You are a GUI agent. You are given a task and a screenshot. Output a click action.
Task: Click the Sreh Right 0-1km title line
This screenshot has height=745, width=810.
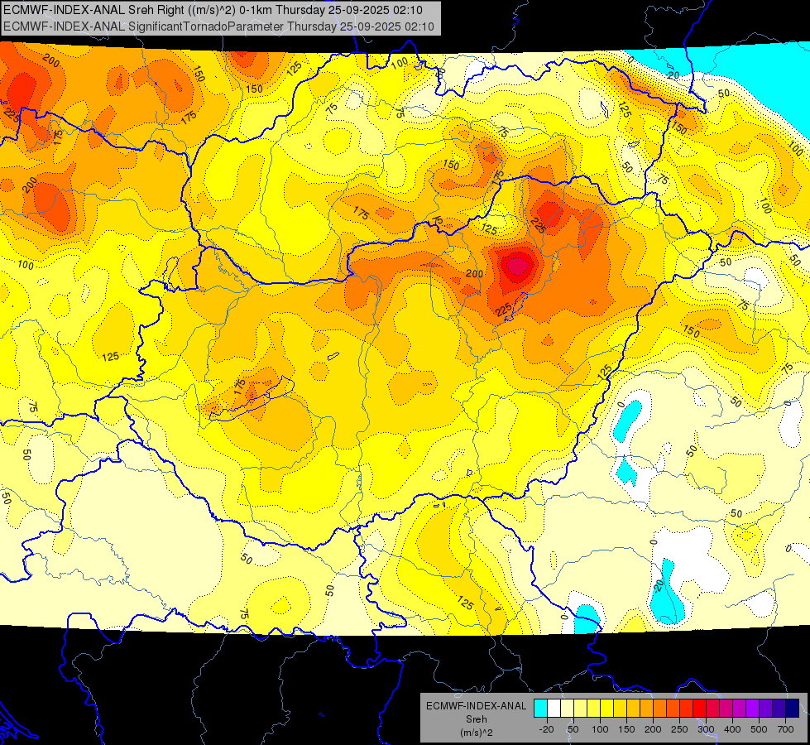click(x=213, y=10)
